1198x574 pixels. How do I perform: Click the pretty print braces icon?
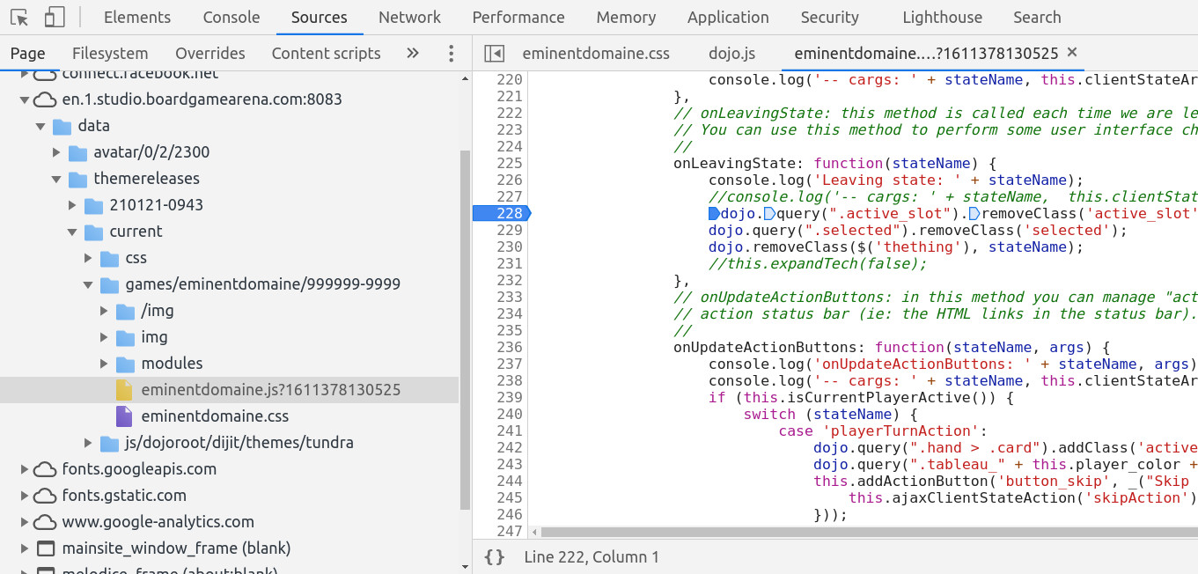coord(495,556)
